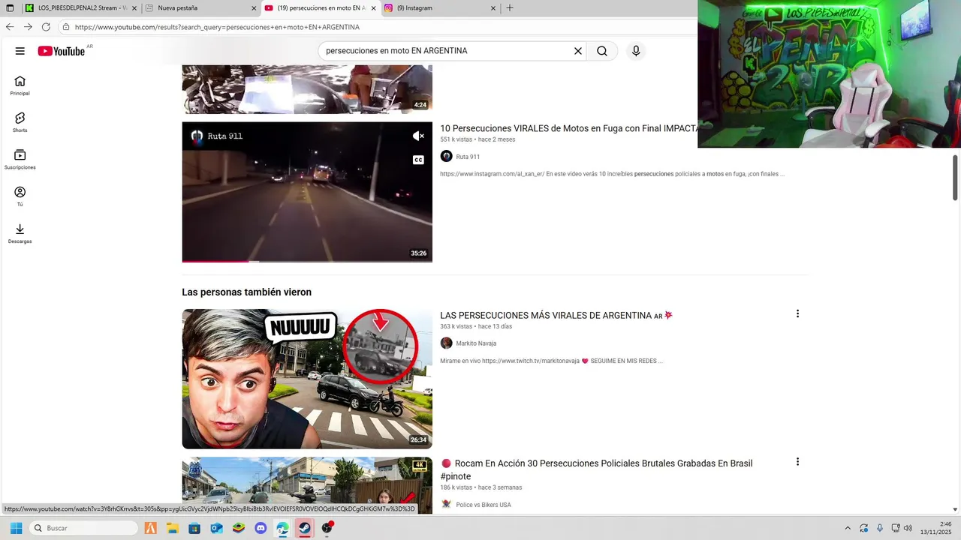Open Ruta 911 channel avatar
The width and height of the screenshot is (961, 540).
point(446,156)
